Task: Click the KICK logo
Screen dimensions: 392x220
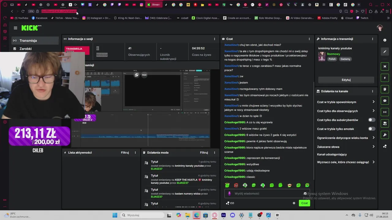Action: tap(31, 28)
